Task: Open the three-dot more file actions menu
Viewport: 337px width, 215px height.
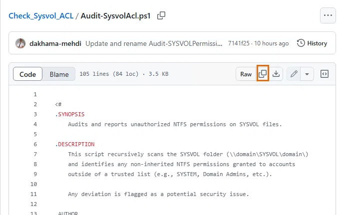Action: pos(328,15)
